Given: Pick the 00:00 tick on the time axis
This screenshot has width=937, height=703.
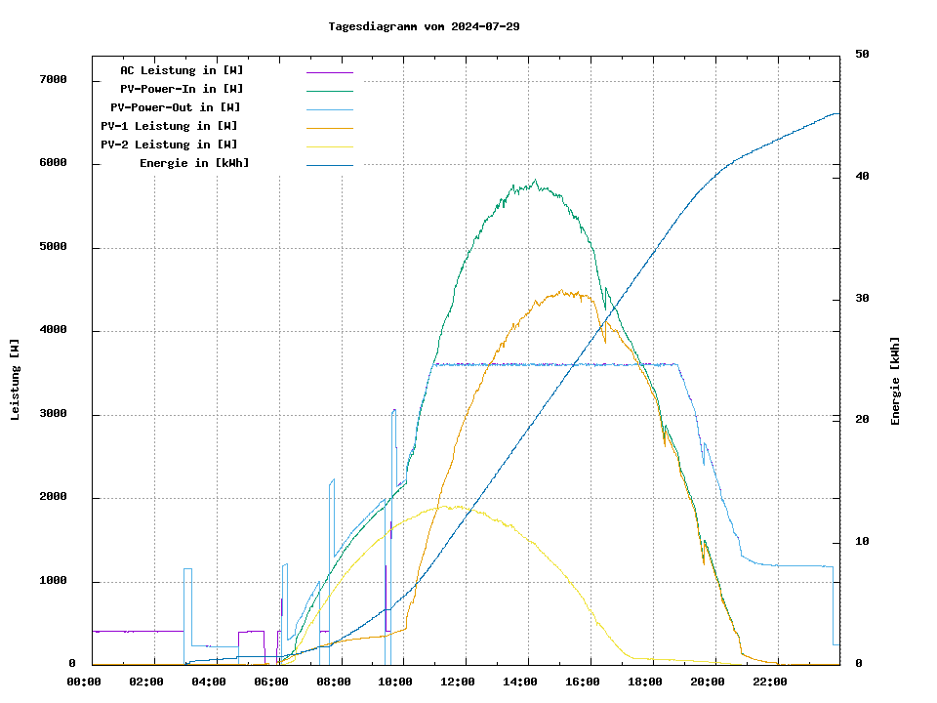Looking at the screenshot, I should tap(84, 682).
